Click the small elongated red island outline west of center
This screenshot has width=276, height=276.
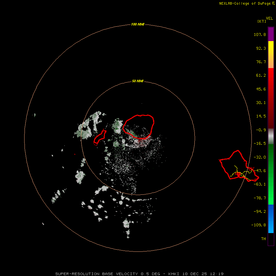(100, 138)
